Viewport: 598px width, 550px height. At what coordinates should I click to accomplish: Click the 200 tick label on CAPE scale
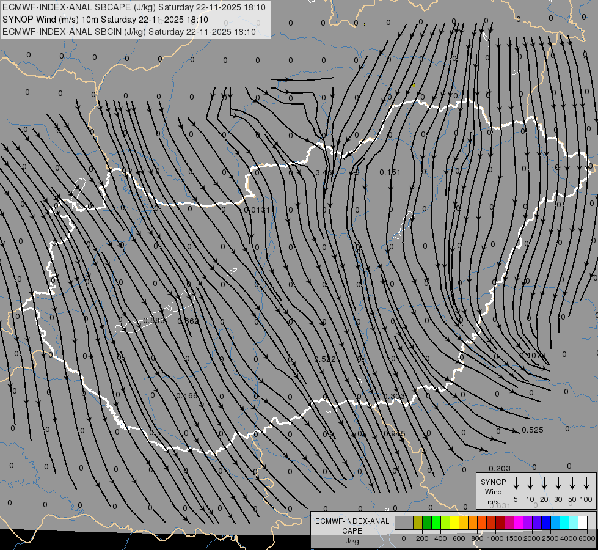(422, 538)
